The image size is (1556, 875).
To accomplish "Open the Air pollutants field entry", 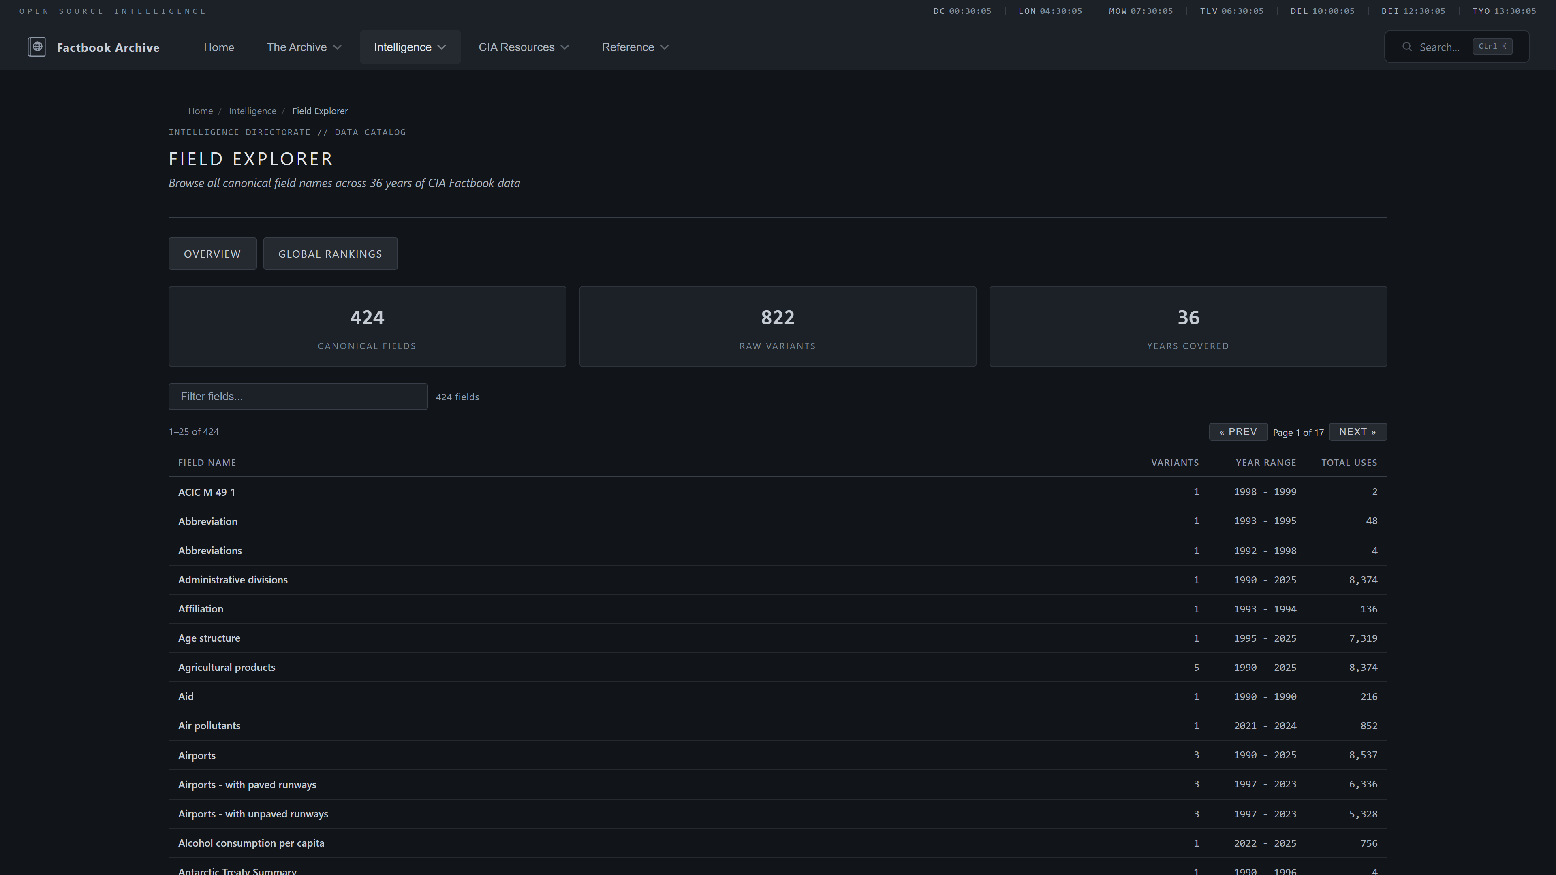I will (209, 726).
